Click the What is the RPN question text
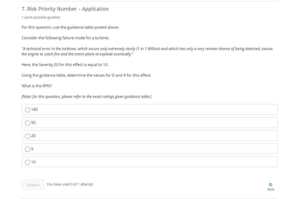290x199 pixels. click(x=36, y=86)
